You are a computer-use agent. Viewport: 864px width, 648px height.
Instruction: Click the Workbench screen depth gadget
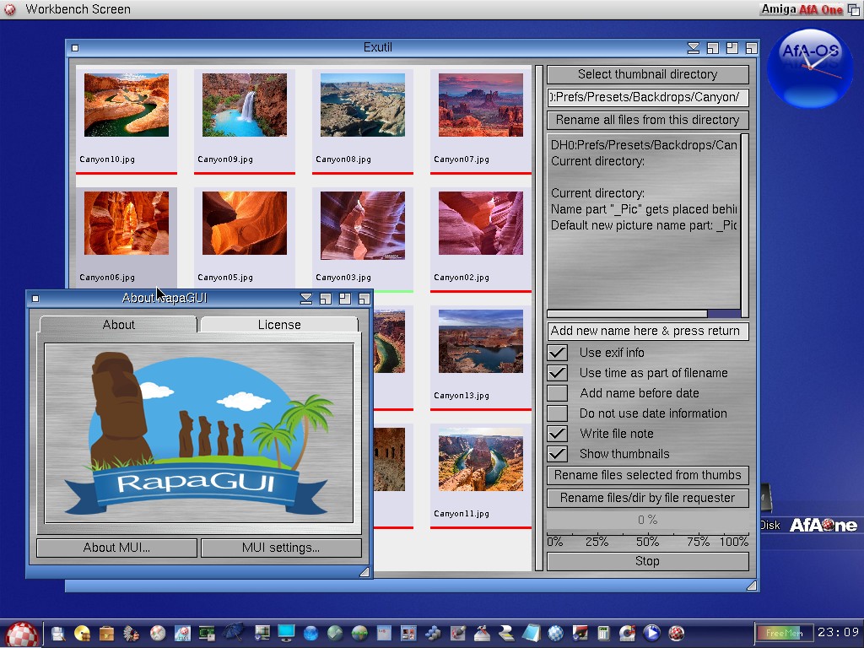coord(854,9)
